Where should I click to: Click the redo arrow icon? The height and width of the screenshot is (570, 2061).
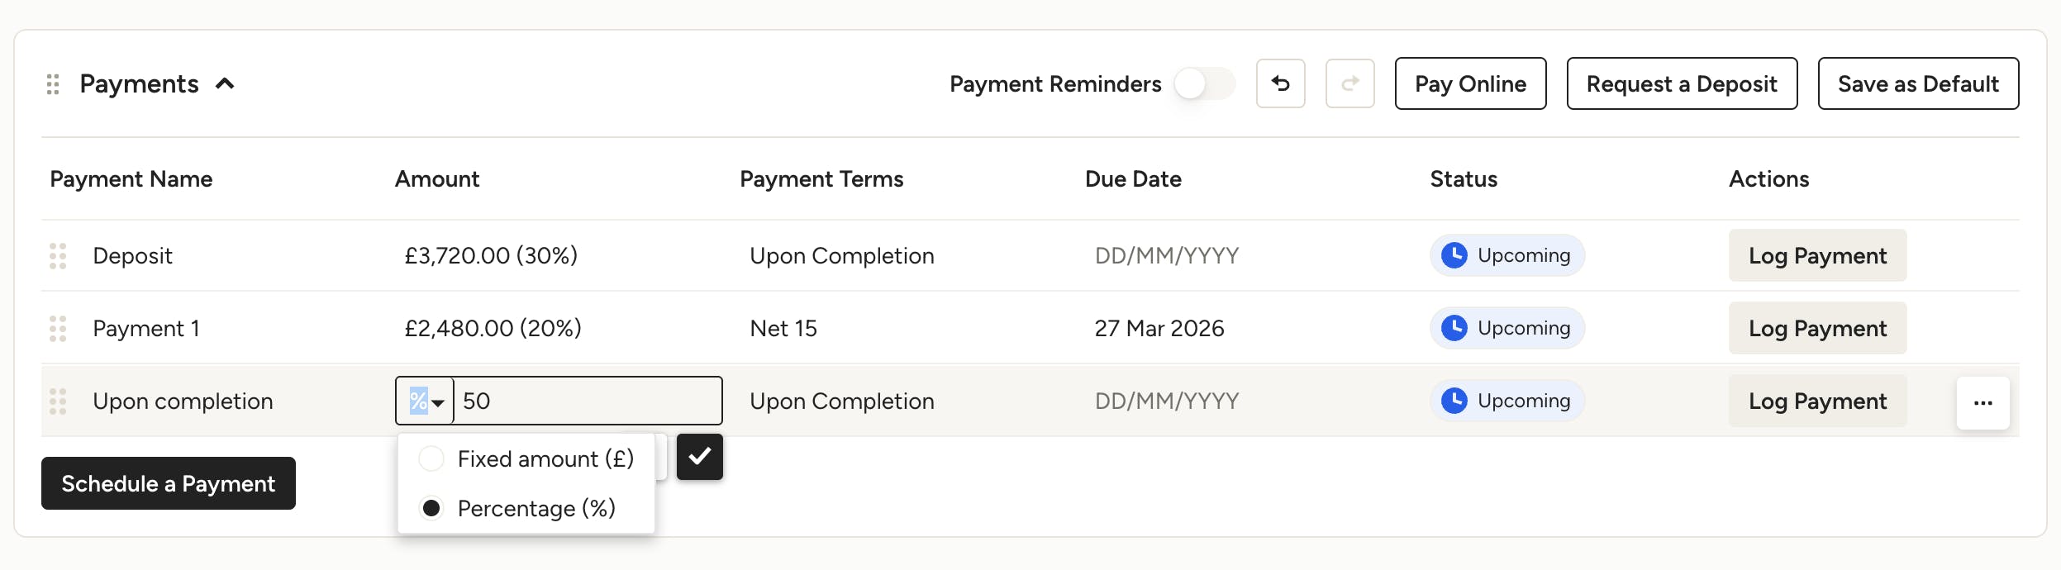point(1349,83)
